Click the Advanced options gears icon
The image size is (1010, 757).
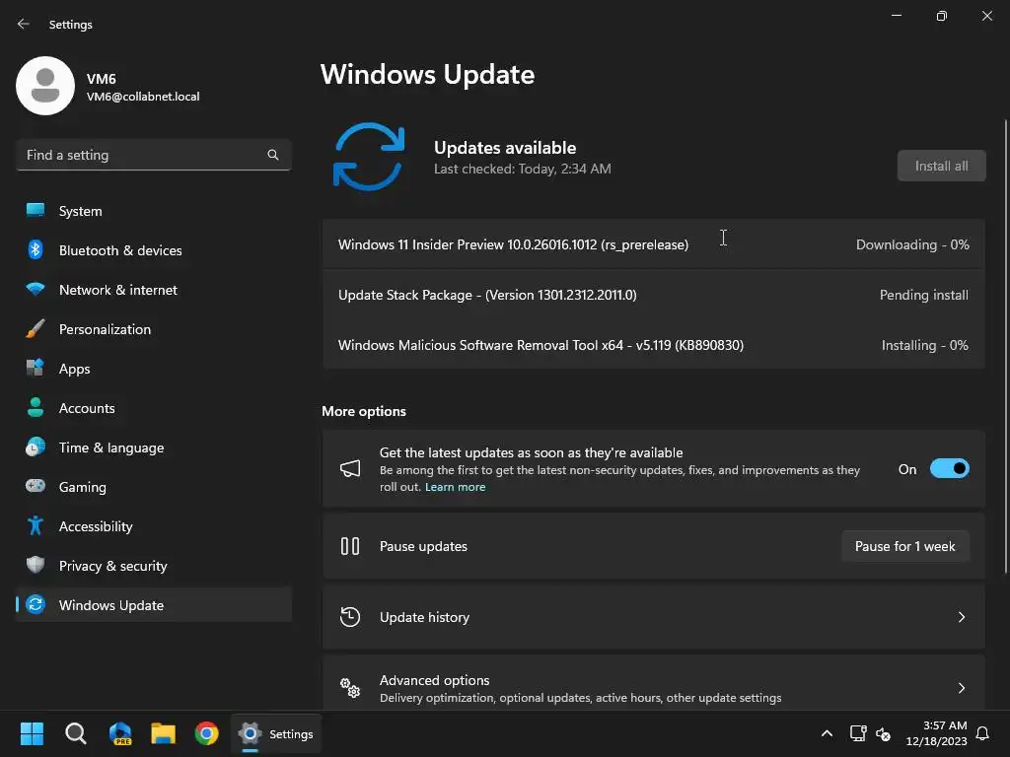pos(350,687)
